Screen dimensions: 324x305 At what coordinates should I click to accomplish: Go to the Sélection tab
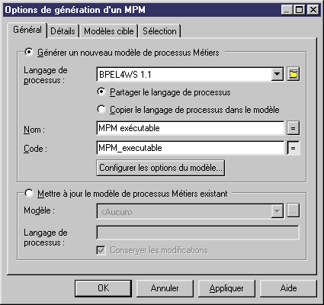pyautogui.click(x=159, y=31)
